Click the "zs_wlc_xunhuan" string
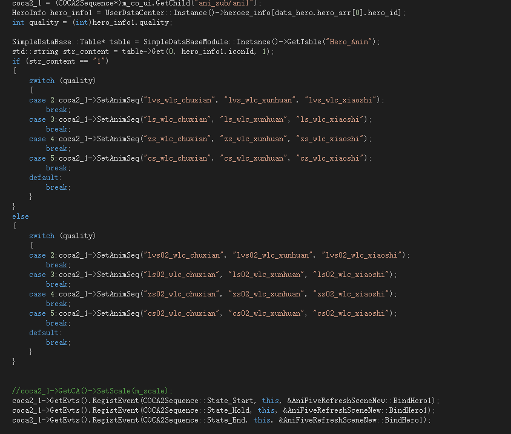 [x=254, y=139]
